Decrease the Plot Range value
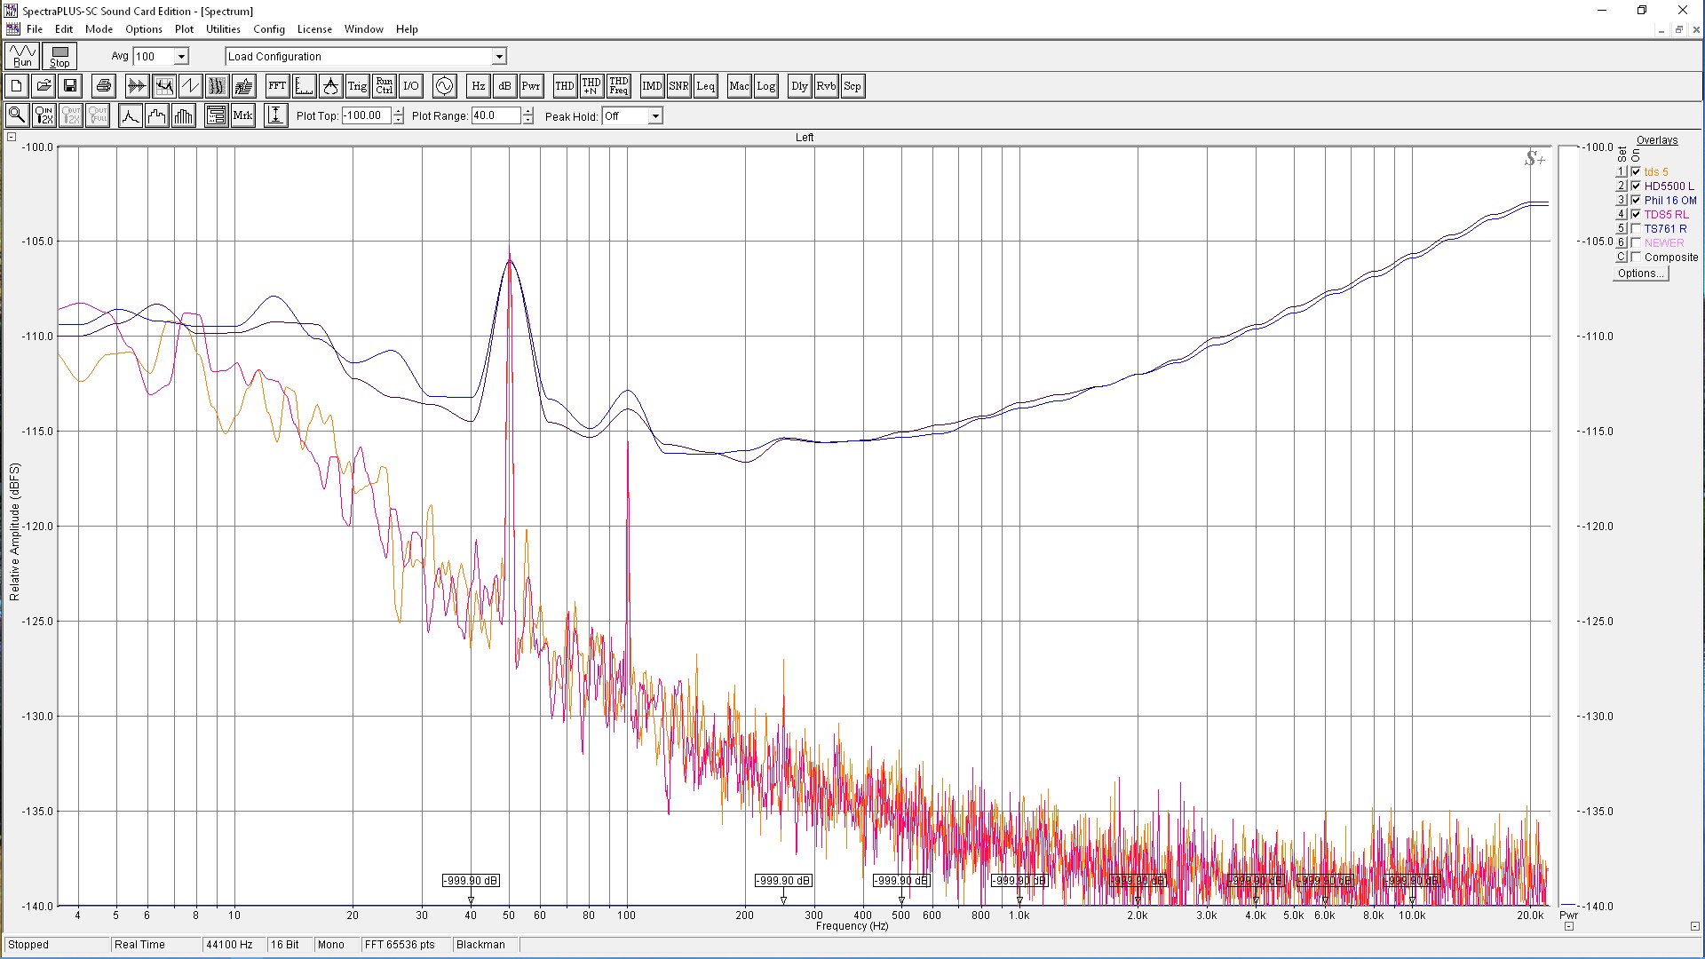This screenshot has height=959, width=1705. (528, 120)
